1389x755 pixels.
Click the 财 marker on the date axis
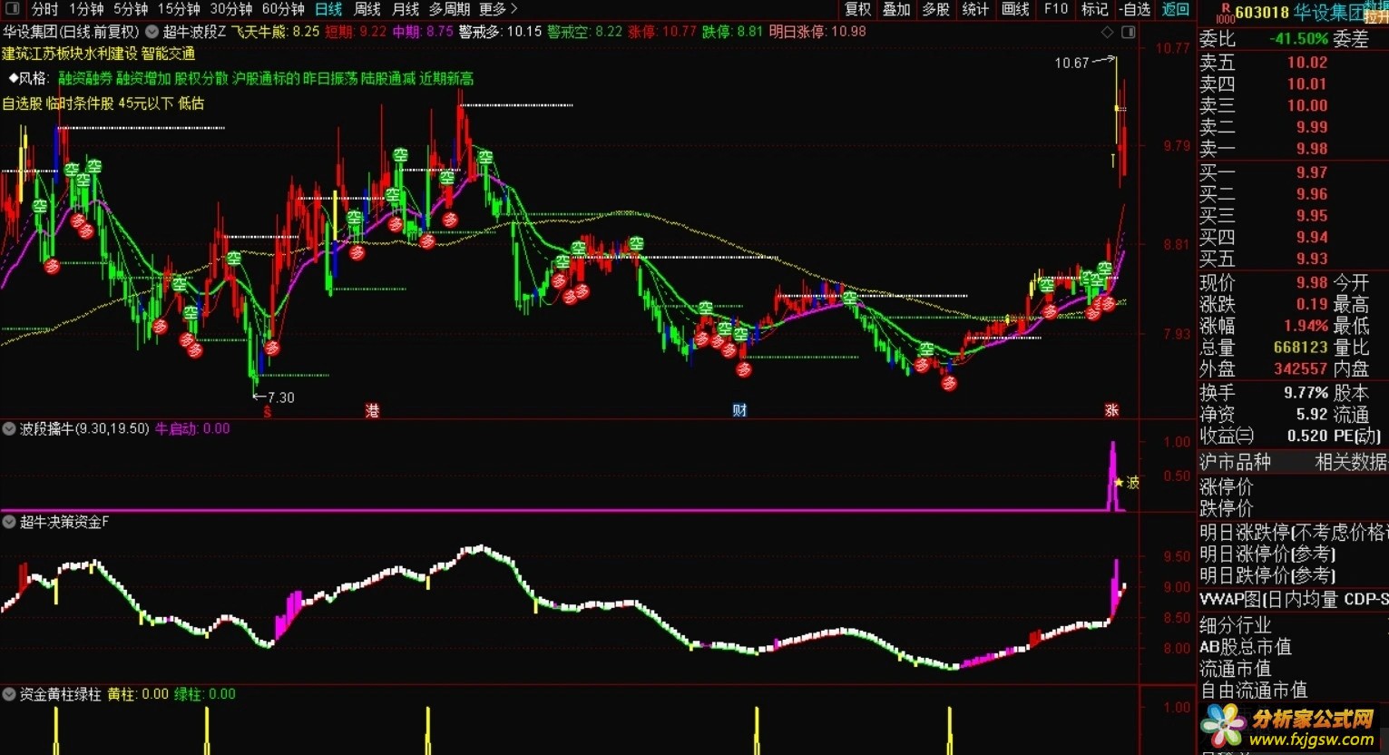tap(739, 411)
